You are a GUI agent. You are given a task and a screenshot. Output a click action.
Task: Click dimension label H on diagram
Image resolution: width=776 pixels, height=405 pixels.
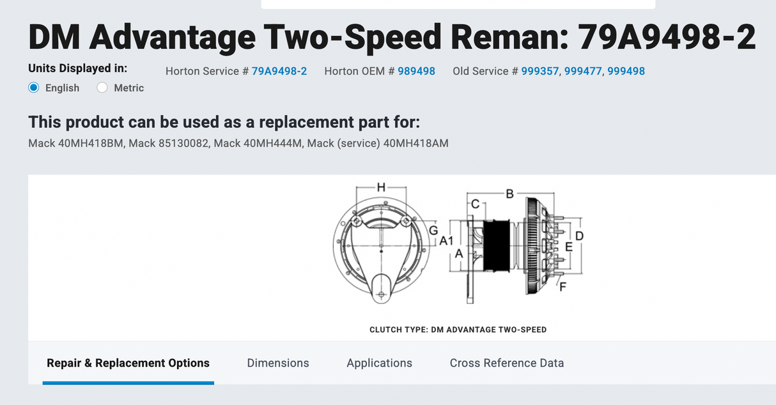pyautogui.click(x=382, y=187)
